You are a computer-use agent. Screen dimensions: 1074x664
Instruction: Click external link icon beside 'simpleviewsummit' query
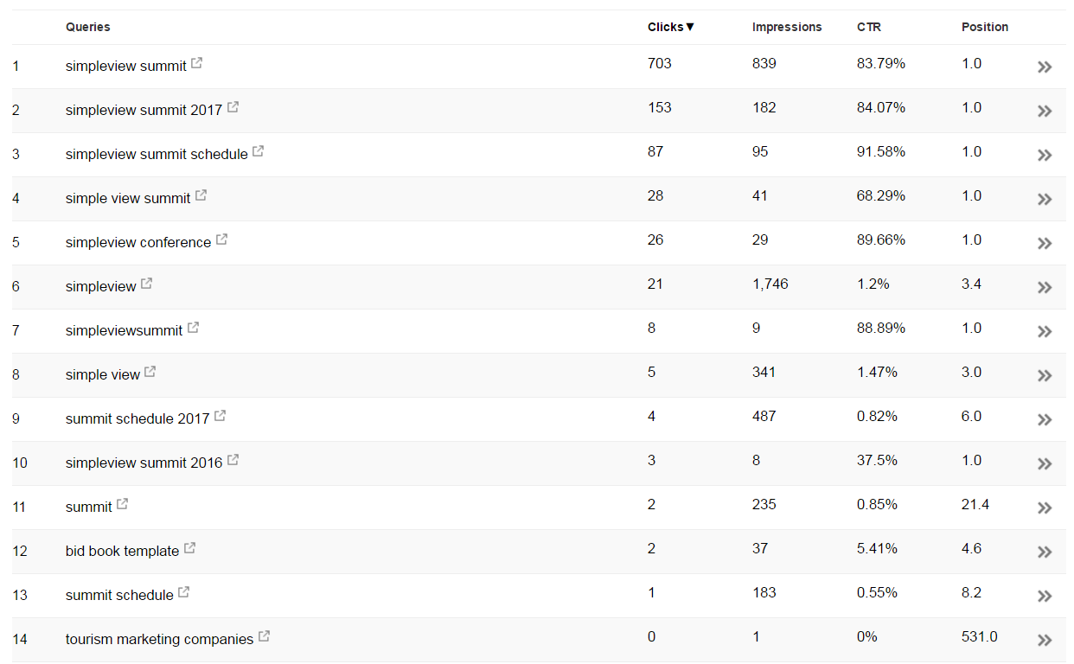coord(193,329)
